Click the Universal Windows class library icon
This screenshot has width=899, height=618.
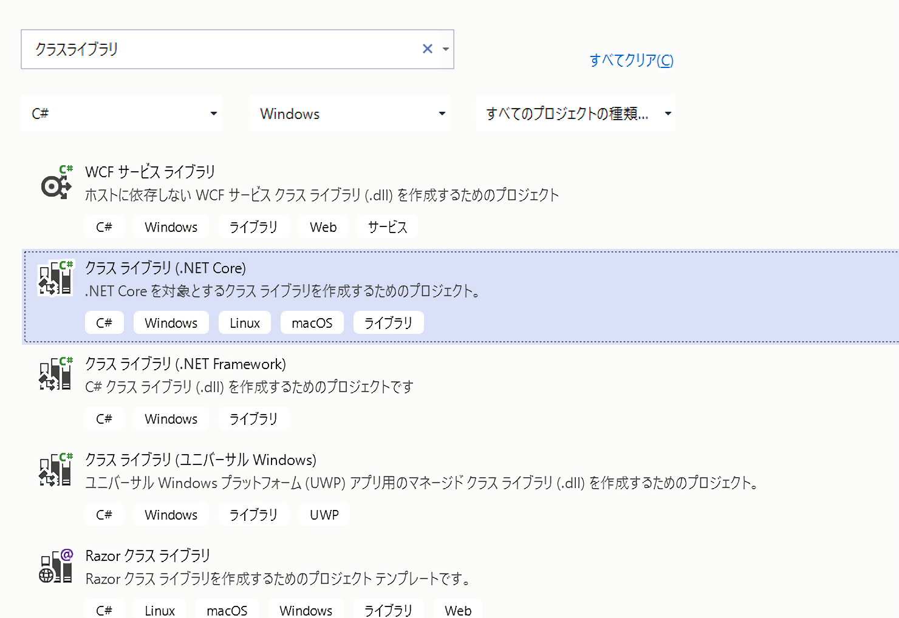[x=55, y=470]
